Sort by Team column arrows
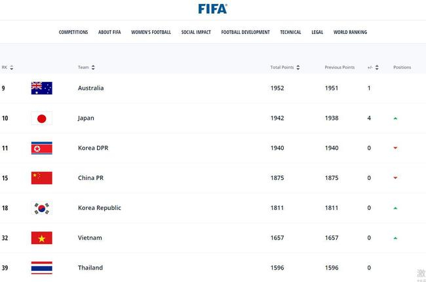Viewport: 426px width, 282px height. pyautogui.click(x=93, y=67)
